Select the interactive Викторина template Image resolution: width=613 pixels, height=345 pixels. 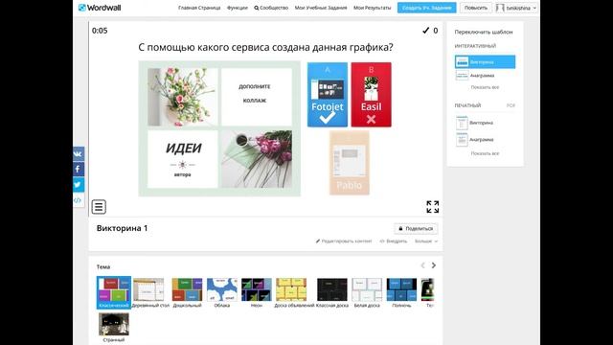pyautogui.click(x=485, y=61)
